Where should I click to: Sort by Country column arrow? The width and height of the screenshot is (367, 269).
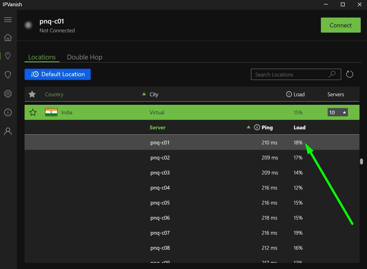click(144, 94)
